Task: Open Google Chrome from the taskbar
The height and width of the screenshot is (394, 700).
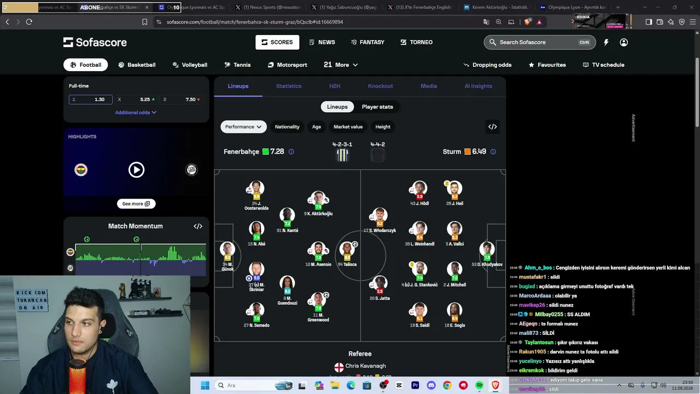Action: [x=447, y=385]
